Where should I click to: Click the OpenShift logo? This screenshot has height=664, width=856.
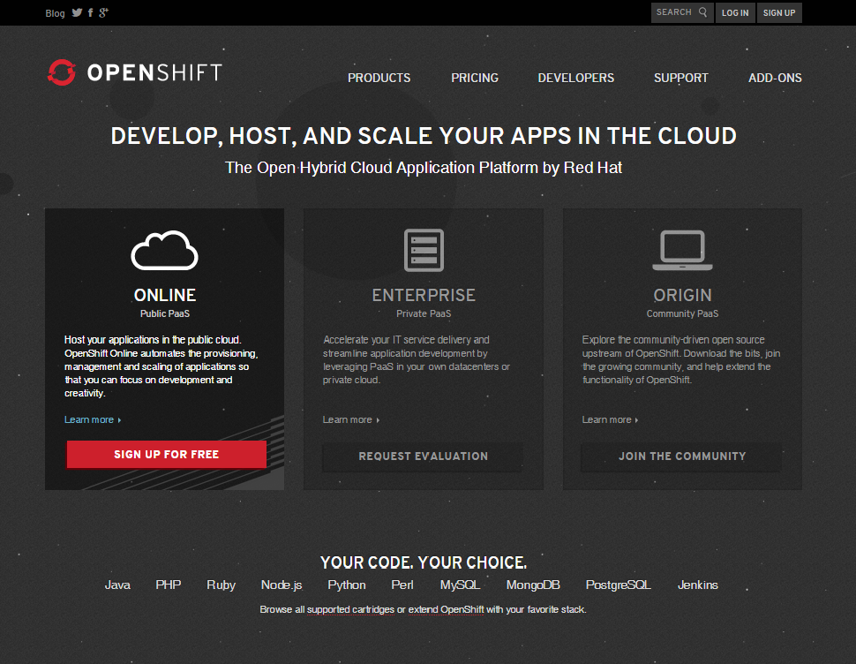135,72
